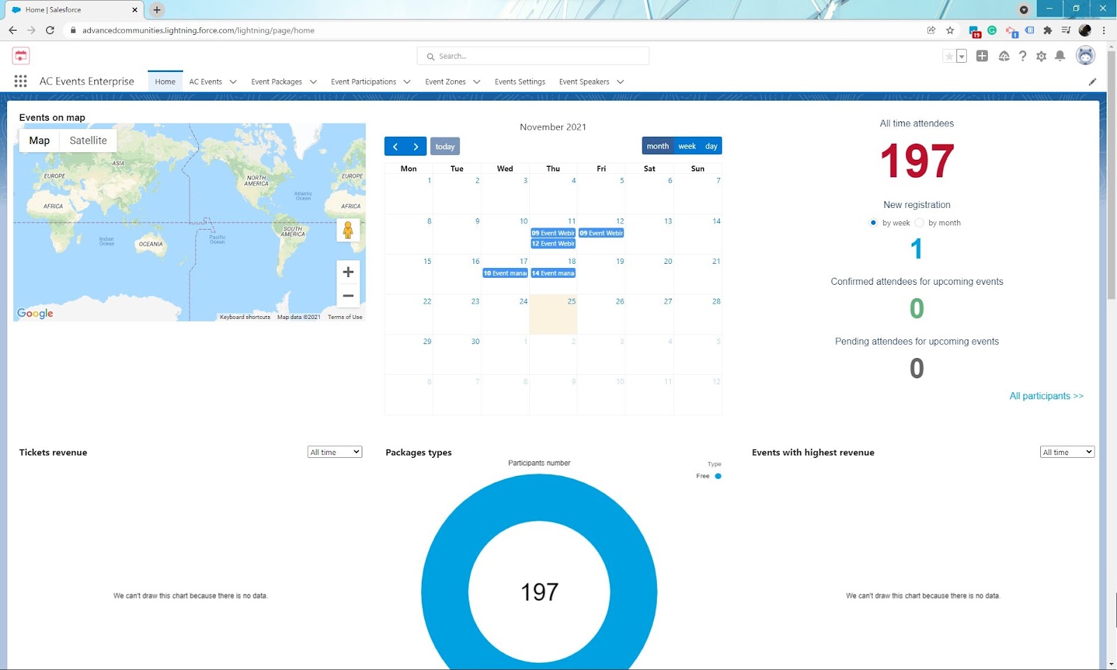This screenshot has height=670, width=1117.
Task: Click the calendar 'today' button
Action: tap(445, 147)
